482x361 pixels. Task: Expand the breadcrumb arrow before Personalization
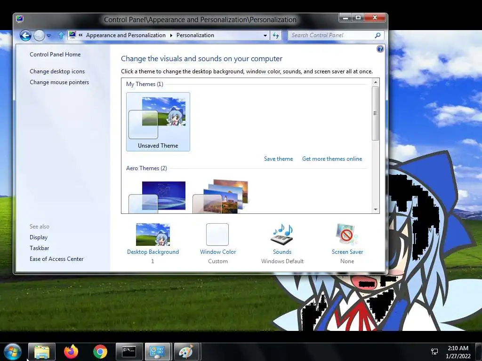171,35
